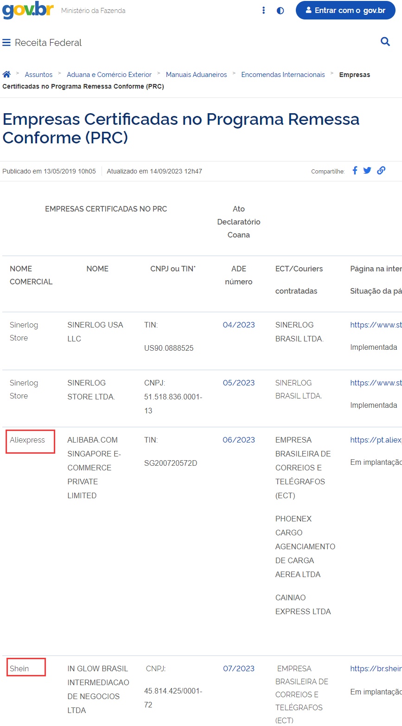402x726 pixels.
Task: Open Encomendas Internacionais breadcrumb
Action: coord(283,75)
